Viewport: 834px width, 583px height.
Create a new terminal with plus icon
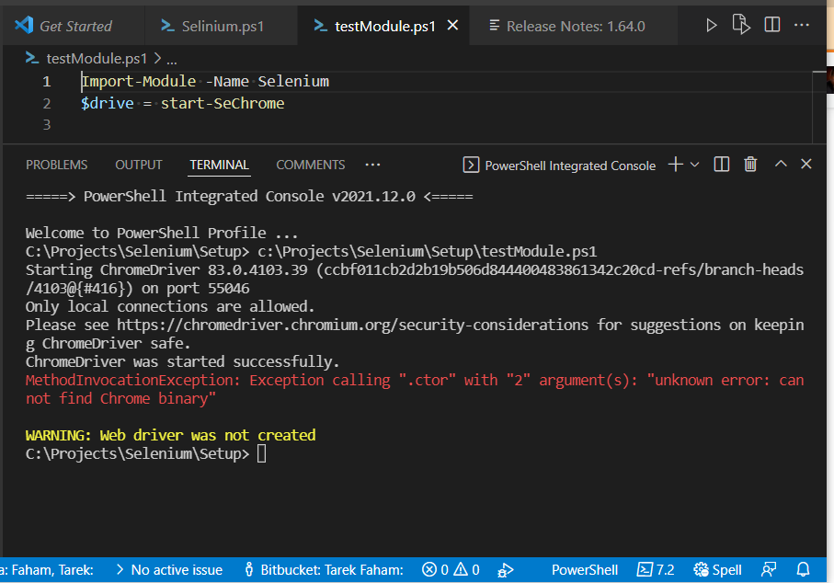(676, 165)
